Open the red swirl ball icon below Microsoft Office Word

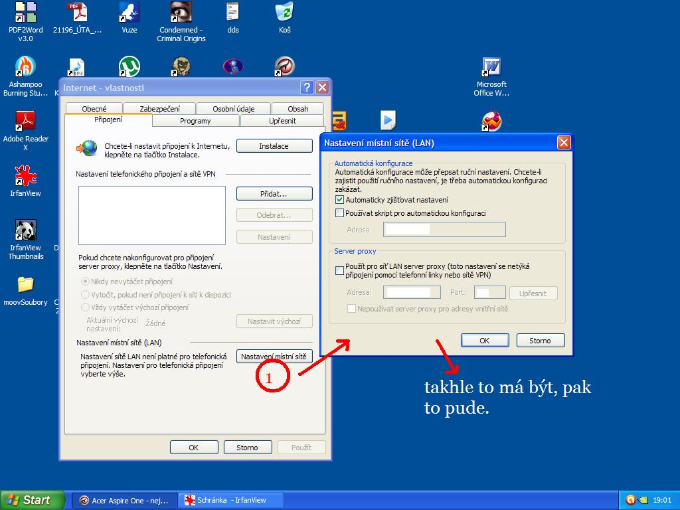(x=491, y=121)
